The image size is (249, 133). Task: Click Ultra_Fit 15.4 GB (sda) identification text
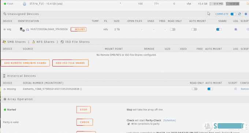pyautogui.click(x=46, y=4)
